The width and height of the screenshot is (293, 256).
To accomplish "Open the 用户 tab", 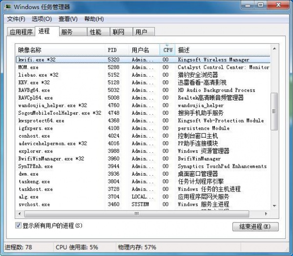I will click(144, 32).
